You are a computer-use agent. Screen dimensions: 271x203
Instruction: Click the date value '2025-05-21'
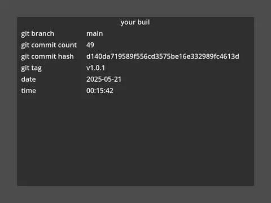pyautogui.click(x=104, y=80)
